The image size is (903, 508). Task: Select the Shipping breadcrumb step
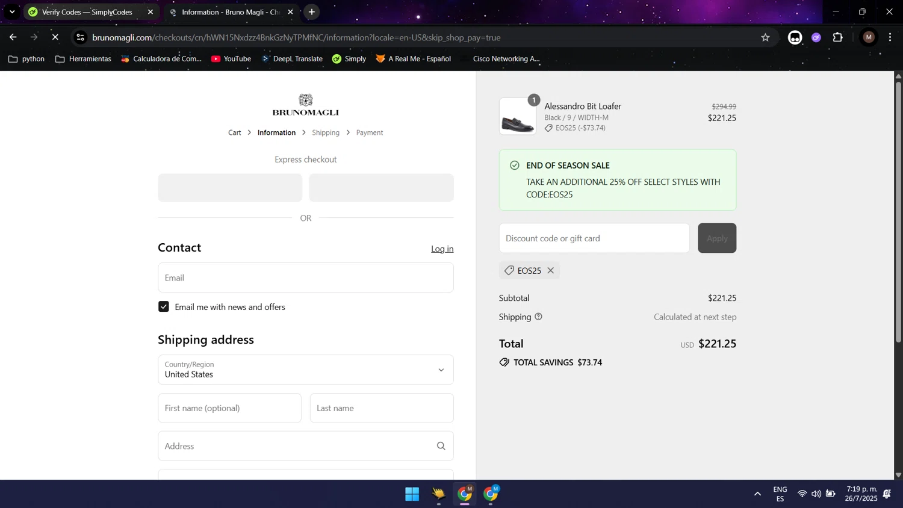click(x=326, y=132)
